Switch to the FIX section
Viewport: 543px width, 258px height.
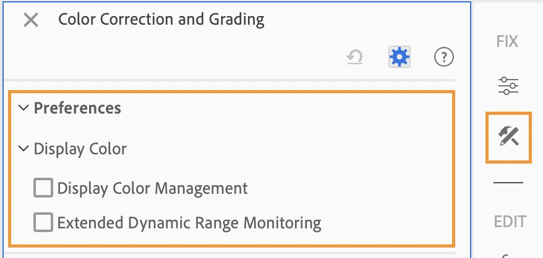[507, 41]
